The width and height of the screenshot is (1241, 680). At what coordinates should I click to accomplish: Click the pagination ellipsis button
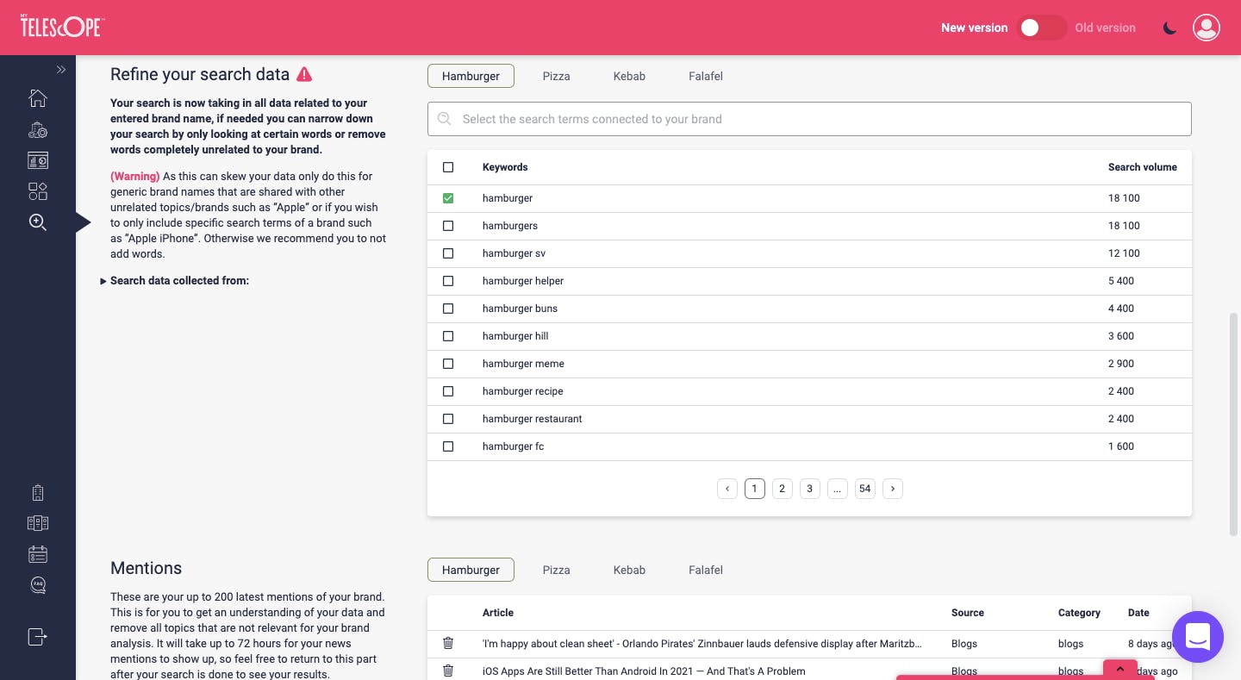pos(838,489)
